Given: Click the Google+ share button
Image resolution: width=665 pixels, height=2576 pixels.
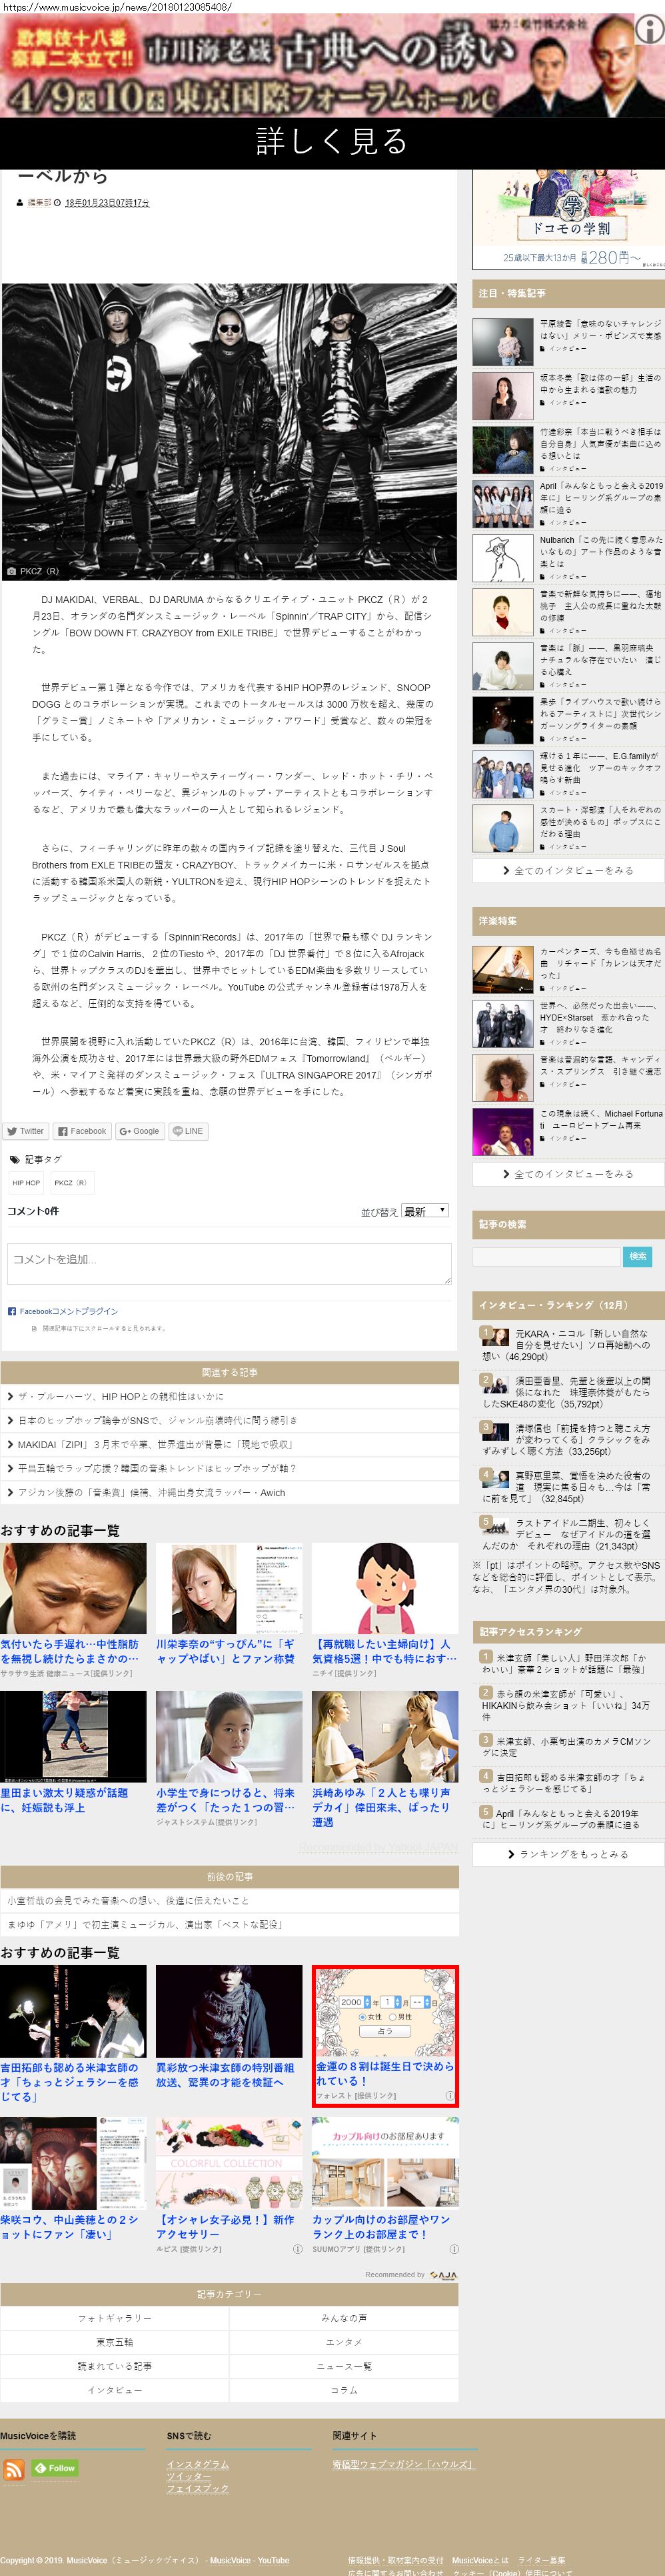Looking at the screenshot, I should (x=139, y=1131).
